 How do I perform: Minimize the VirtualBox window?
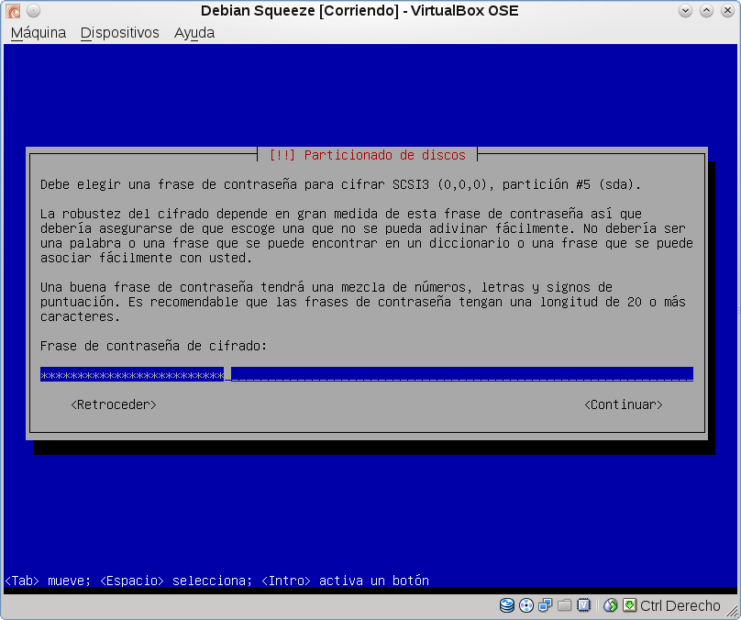(x=685, y=10)
